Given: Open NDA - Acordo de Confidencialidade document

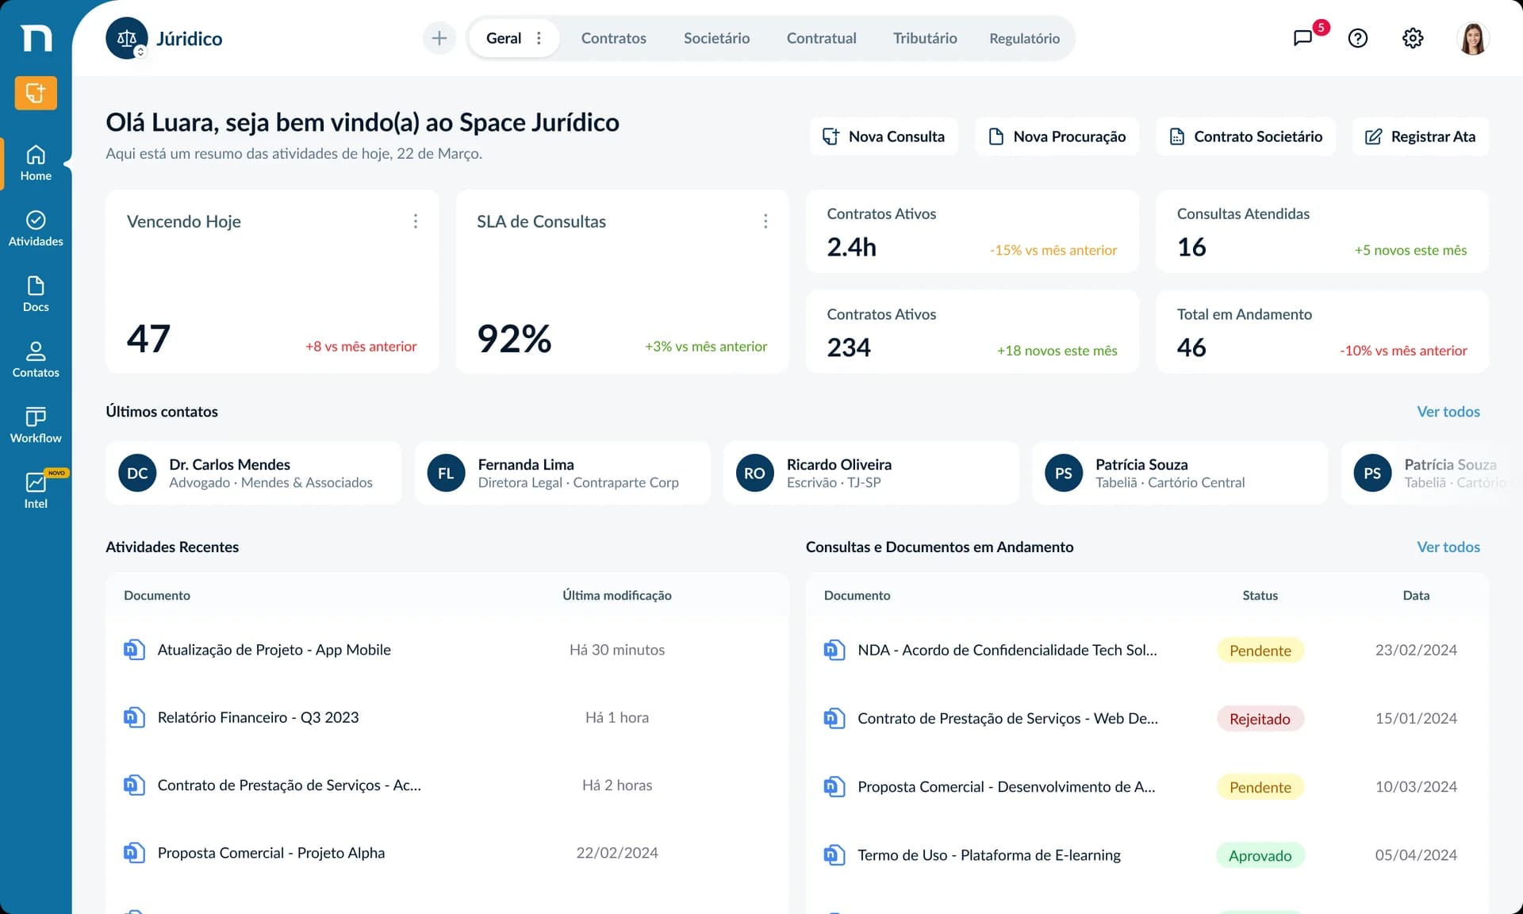Looking at the screenshot, I should [1007, 651].
